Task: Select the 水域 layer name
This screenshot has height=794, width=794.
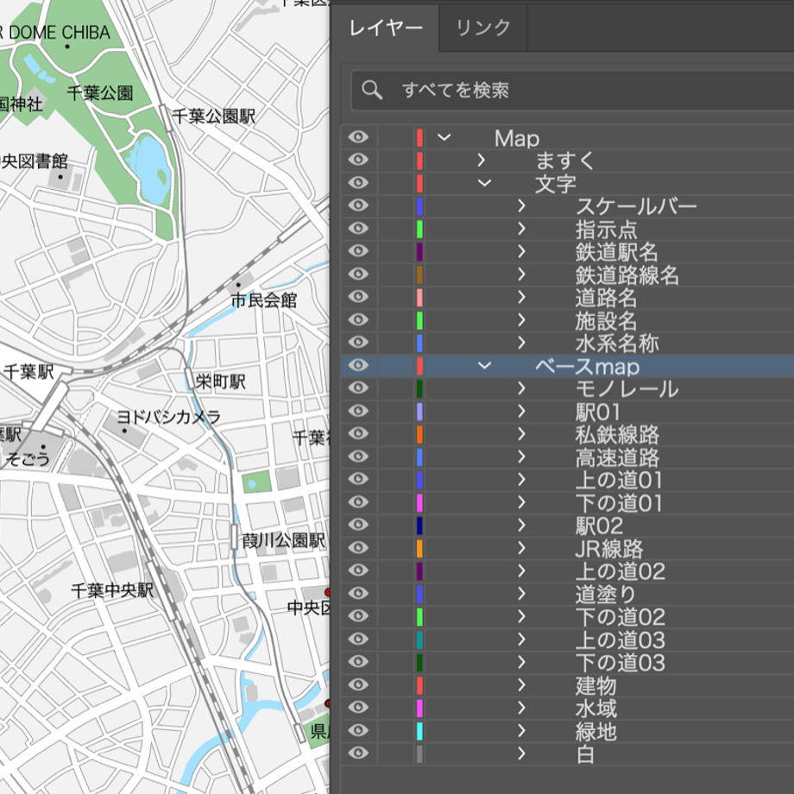Action: 596,708
